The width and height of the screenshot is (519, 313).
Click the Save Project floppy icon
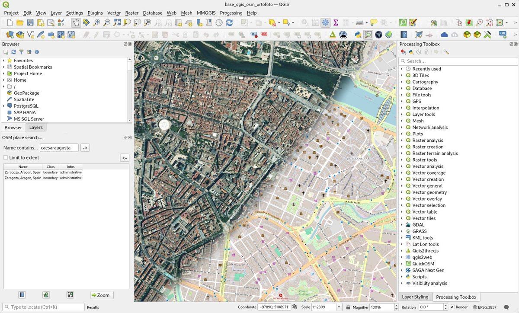[30, 22]
